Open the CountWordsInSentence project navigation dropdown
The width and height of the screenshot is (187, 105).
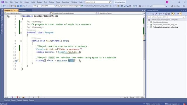pos(27,13)
